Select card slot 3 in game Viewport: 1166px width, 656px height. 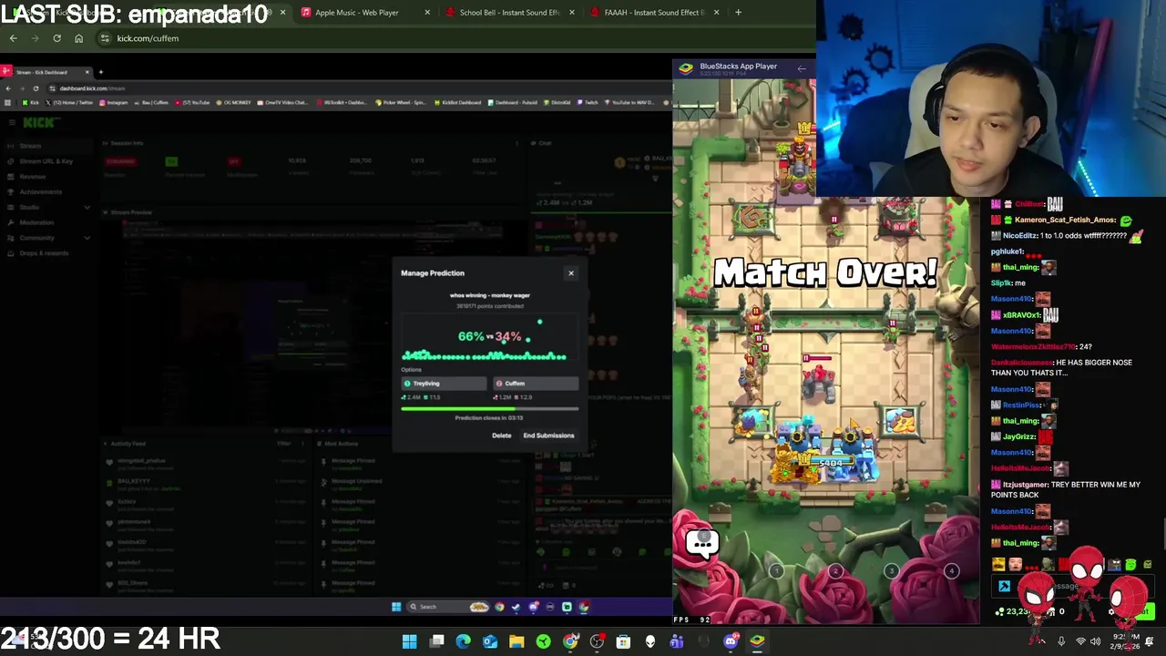click(x=893, y=571)
